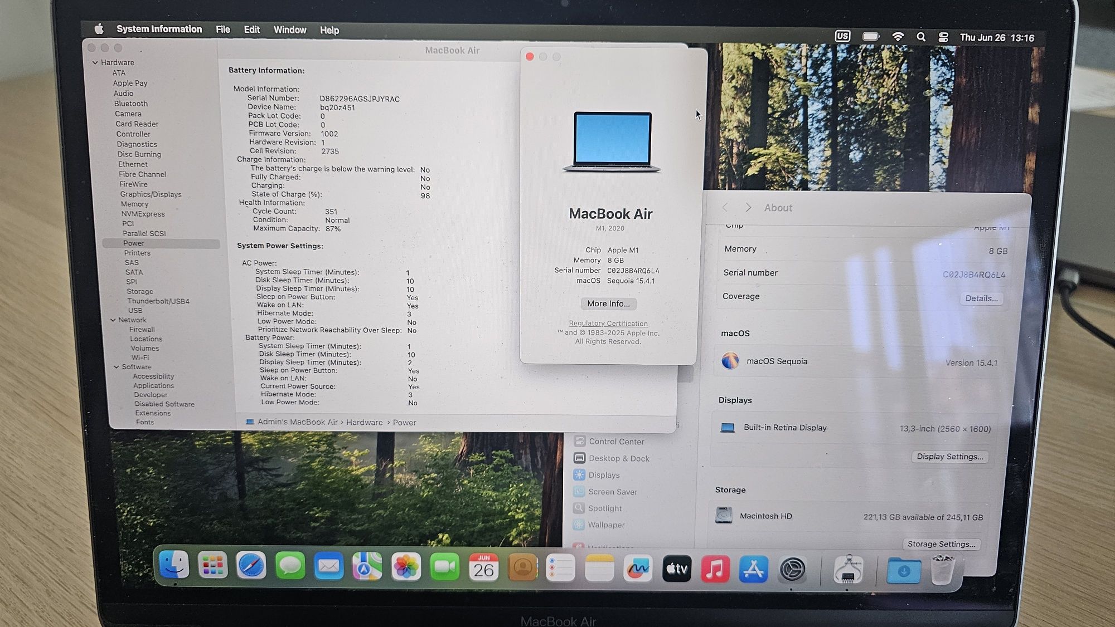Open Maps app in the Dock
This screenshot has width=1115, height=627.
367,567
